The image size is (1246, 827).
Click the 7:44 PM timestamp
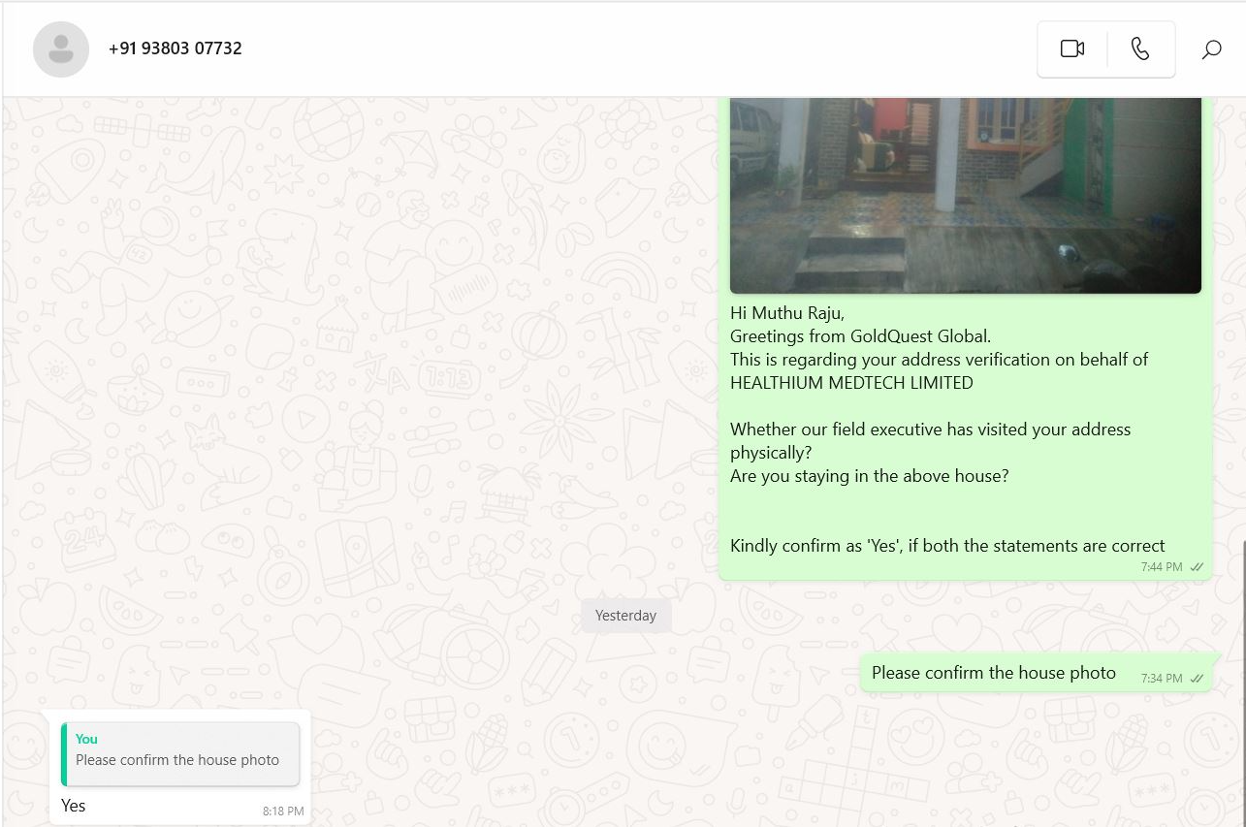(x=1161, y=567)
